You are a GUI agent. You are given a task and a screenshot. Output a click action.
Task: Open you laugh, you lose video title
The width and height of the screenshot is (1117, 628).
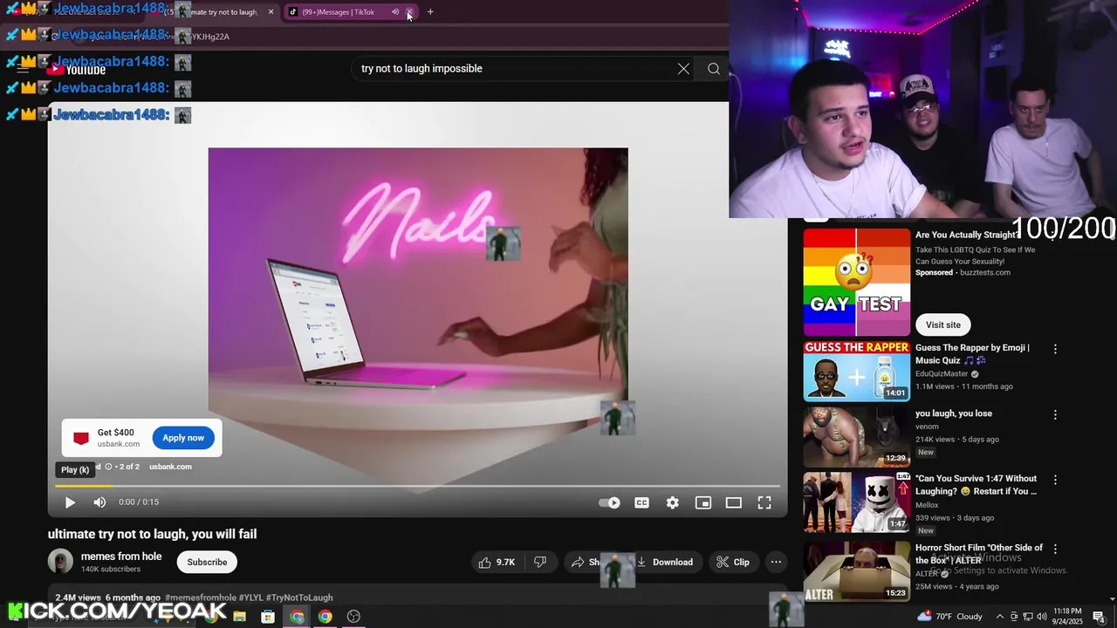954,413
